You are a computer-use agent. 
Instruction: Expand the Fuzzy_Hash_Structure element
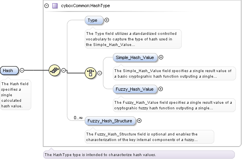coord(139,120)
